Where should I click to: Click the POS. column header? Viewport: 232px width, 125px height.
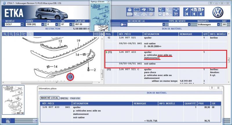point(108,34)
